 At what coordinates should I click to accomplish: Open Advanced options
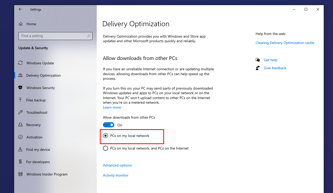pos(117,165)
